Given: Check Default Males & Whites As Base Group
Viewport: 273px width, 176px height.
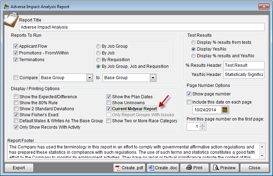Looking at the screenshot, I should [16, 121].
